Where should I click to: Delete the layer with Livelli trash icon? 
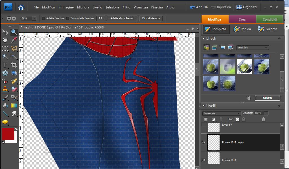[263, 119]
